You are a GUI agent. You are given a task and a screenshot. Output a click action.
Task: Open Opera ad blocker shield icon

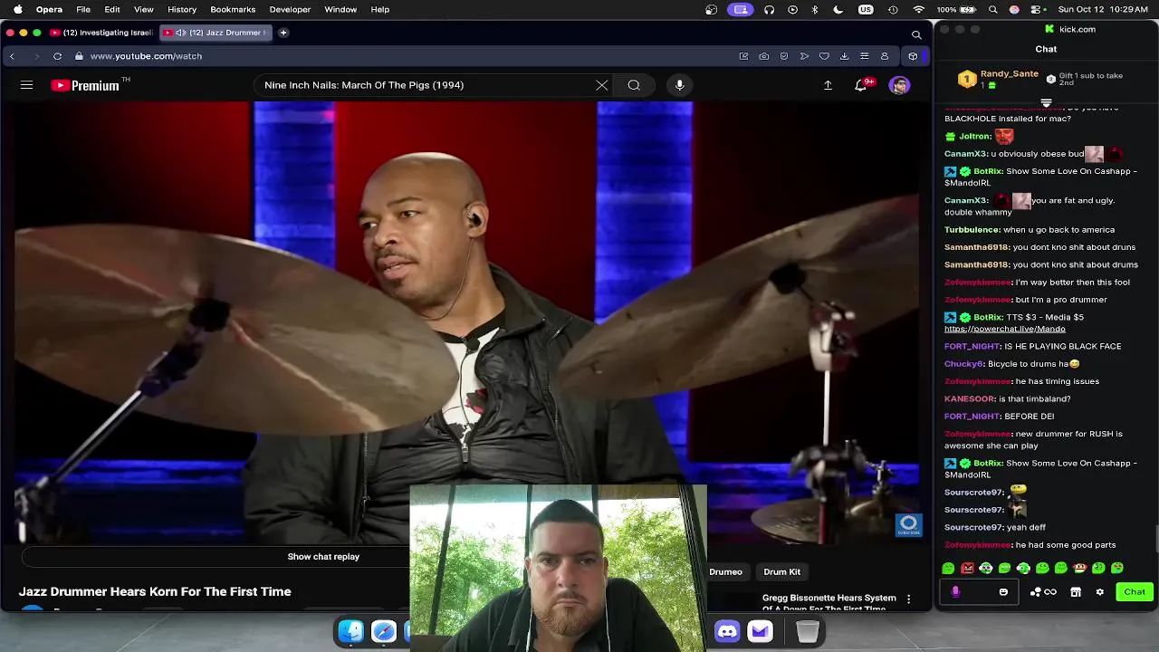[784, 56]
